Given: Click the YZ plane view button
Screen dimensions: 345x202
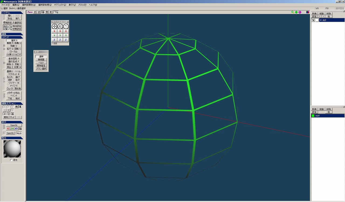Looking at the screenshot, I should (8, 129).
